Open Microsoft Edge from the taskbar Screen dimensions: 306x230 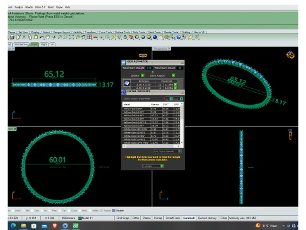[13, 226]
